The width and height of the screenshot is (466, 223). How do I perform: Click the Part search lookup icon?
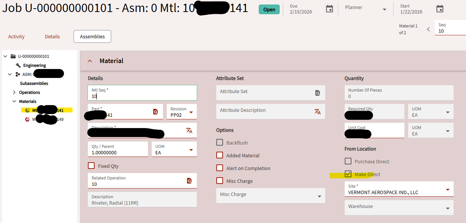(155, 112)
